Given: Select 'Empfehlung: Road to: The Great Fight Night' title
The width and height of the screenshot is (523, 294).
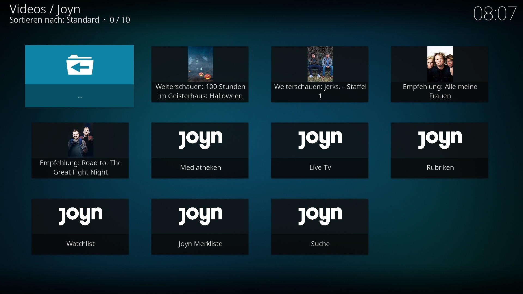Looking at the screenshot, I should (81, 167).
